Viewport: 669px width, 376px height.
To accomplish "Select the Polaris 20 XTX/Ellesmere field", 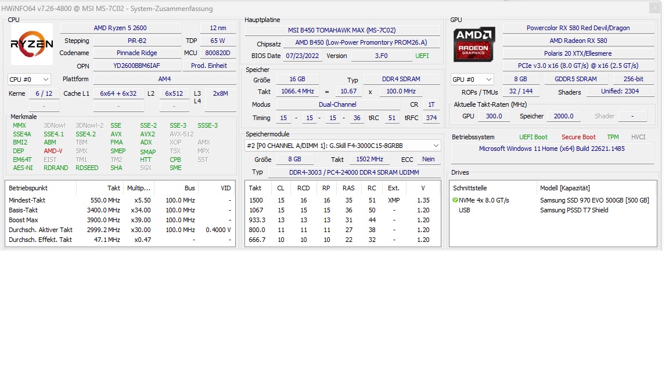I will pyautogui.click(x=578, y=53).
